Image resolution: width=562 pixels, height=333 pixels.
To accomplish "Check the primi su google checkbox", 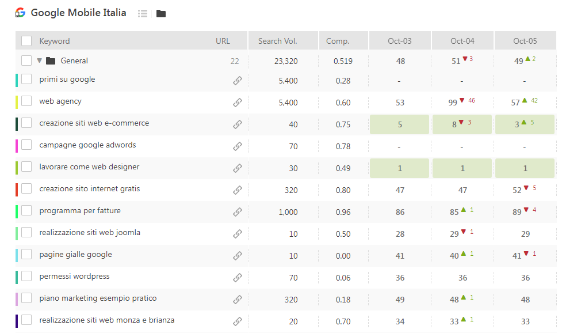I will click(x=26, y=79).
